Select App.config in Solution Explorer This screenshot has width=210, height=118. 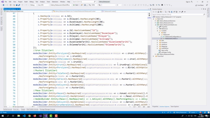coord(165,50)
